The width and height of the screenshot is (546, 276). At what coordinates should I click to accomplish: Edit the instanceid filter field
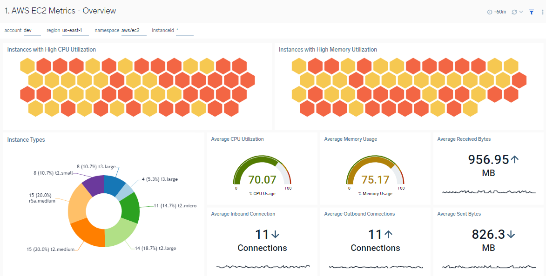(x=184, y=31)
